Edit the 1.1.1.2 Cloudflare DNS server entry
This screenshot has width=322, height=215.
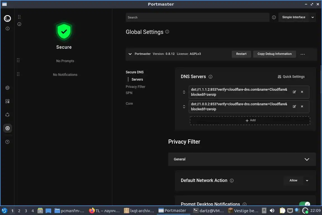click(x=294, y=92)
